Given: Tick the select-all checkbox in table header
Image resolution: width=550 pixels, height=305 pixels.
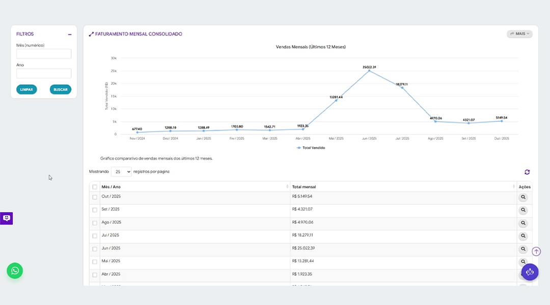Looking at the screenshot, I should tap(95, 187).
